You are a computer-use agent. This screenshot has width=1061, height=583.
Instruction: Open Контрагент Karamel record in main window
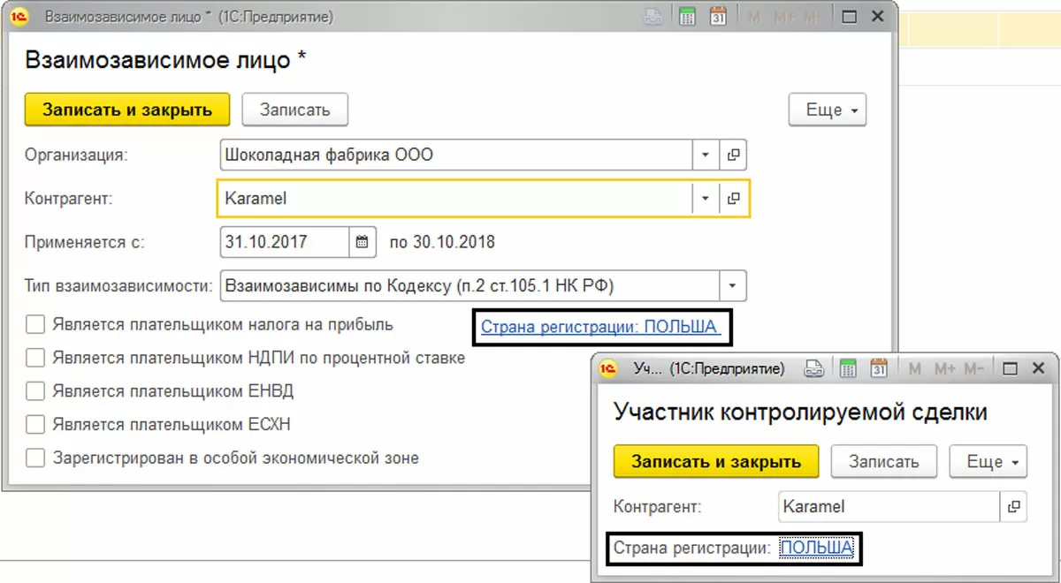coord(733,199)
